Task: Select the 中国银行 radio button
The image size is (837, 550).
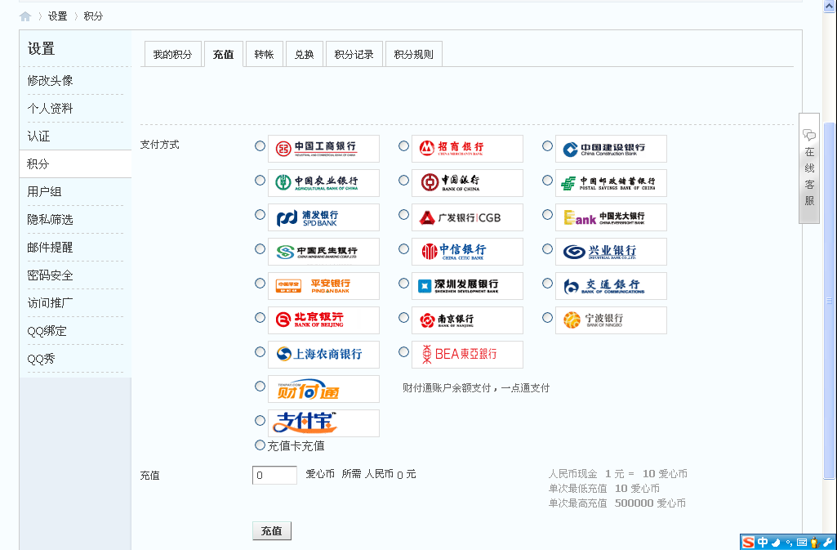Action: click(403, 181)
